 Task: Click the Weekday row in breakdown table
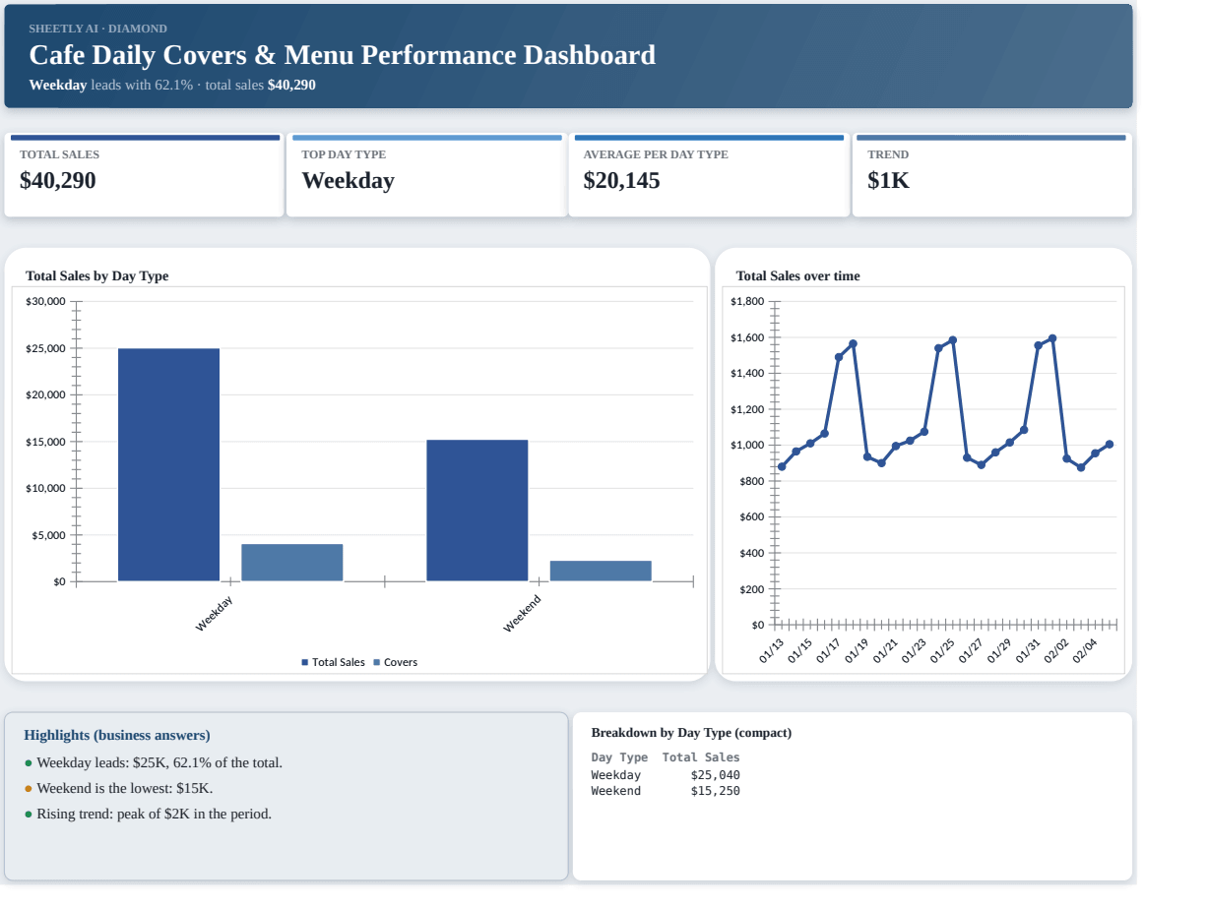[666, 775]
